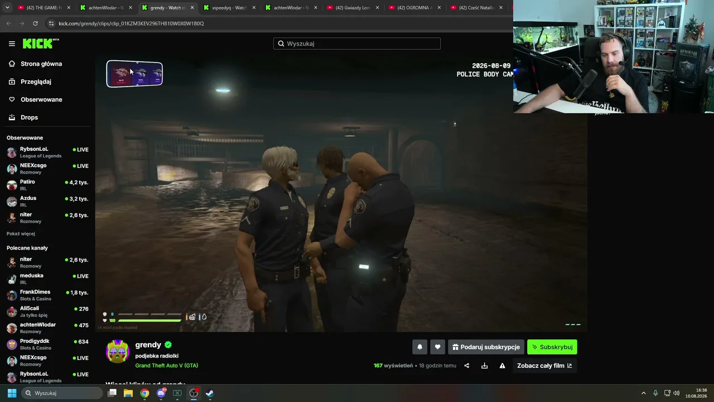The image size is (714, 402).
Task: Open Zobacz cały film link
Action: (x=544, y=366)
